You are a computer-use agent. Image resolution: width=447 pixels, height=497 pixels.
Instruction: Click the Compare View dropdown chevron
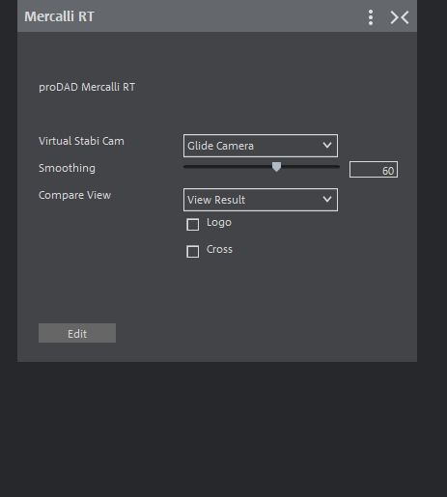pyautogui.click(x=327, y=200)
